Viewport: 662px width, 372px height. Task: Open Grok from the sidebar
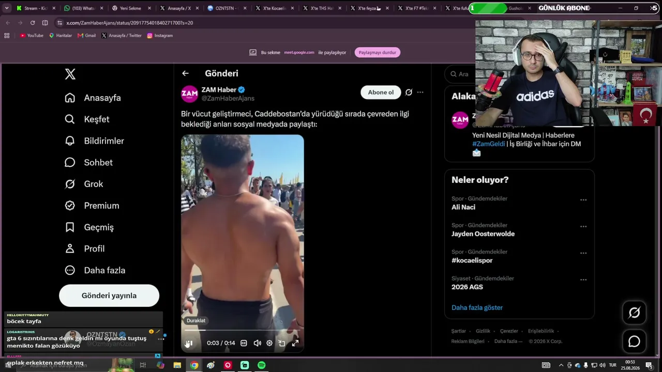pyautogui.click(x=84, y=184)
